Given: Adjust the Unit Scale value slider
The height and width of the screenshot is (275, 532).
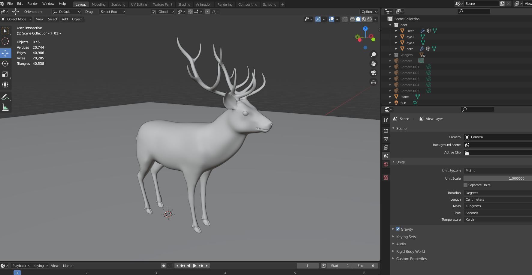Looking at the screenshot, I should point(497,178).
